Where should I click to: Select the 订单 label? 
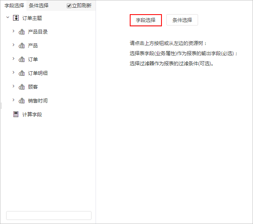tap(33, 60)
